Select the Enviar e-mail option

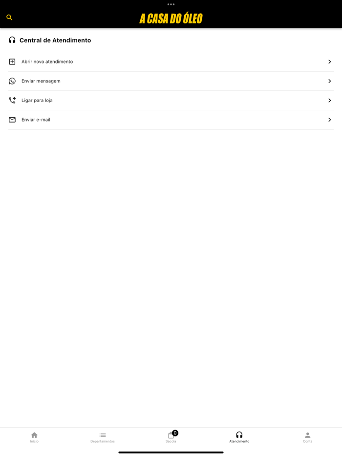[36, 120]
